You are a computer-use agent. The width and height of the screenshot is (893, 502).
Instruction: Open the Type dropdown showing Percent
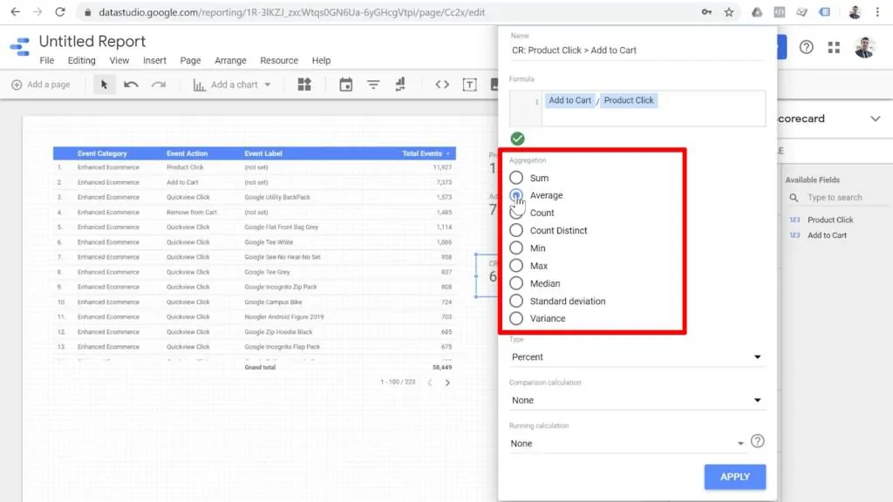(x=636, y=356)
